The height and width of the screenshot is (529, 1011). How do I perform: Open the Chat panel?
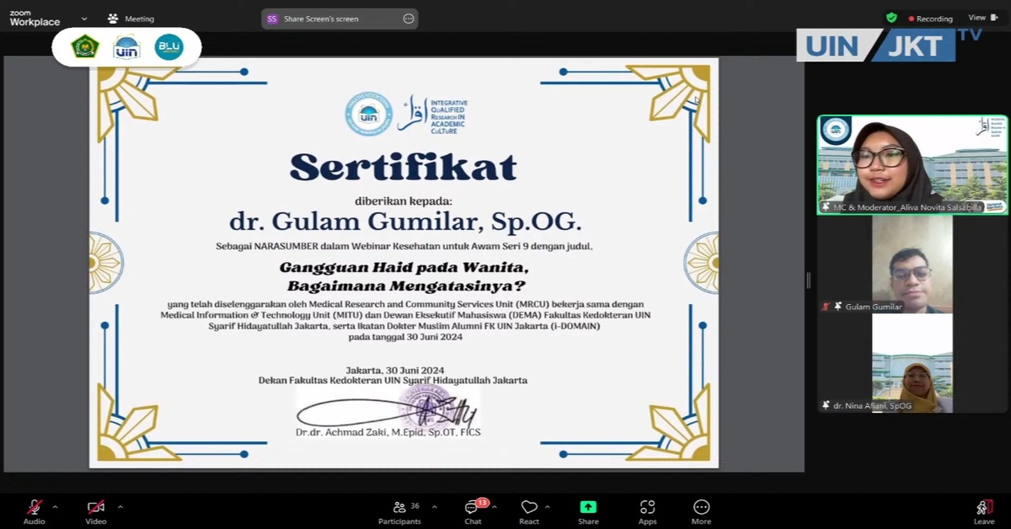click(473, 511)
